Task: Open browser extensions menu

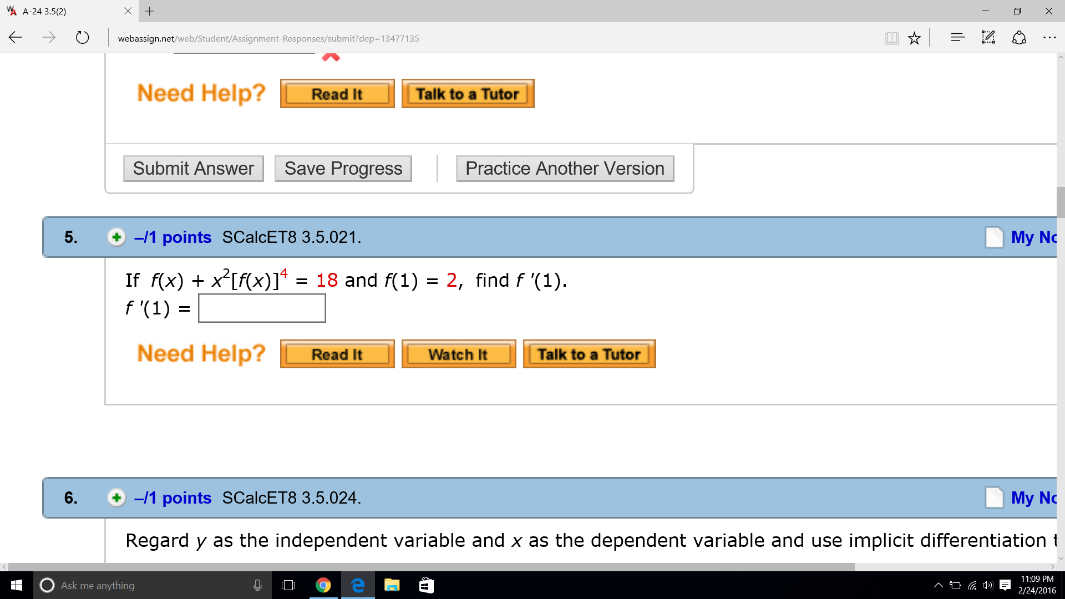Action: tap(1048, 37)
